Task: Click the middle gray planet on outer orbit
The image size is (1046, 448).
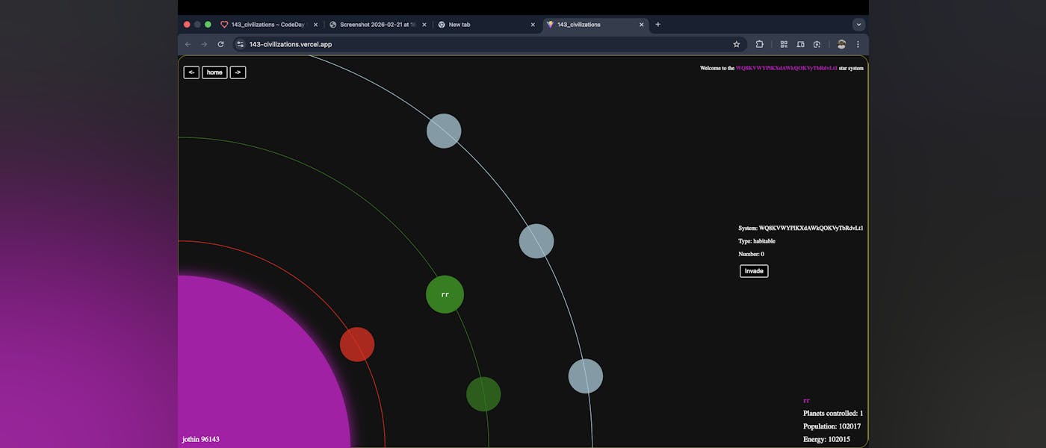Action: point(536,241)
